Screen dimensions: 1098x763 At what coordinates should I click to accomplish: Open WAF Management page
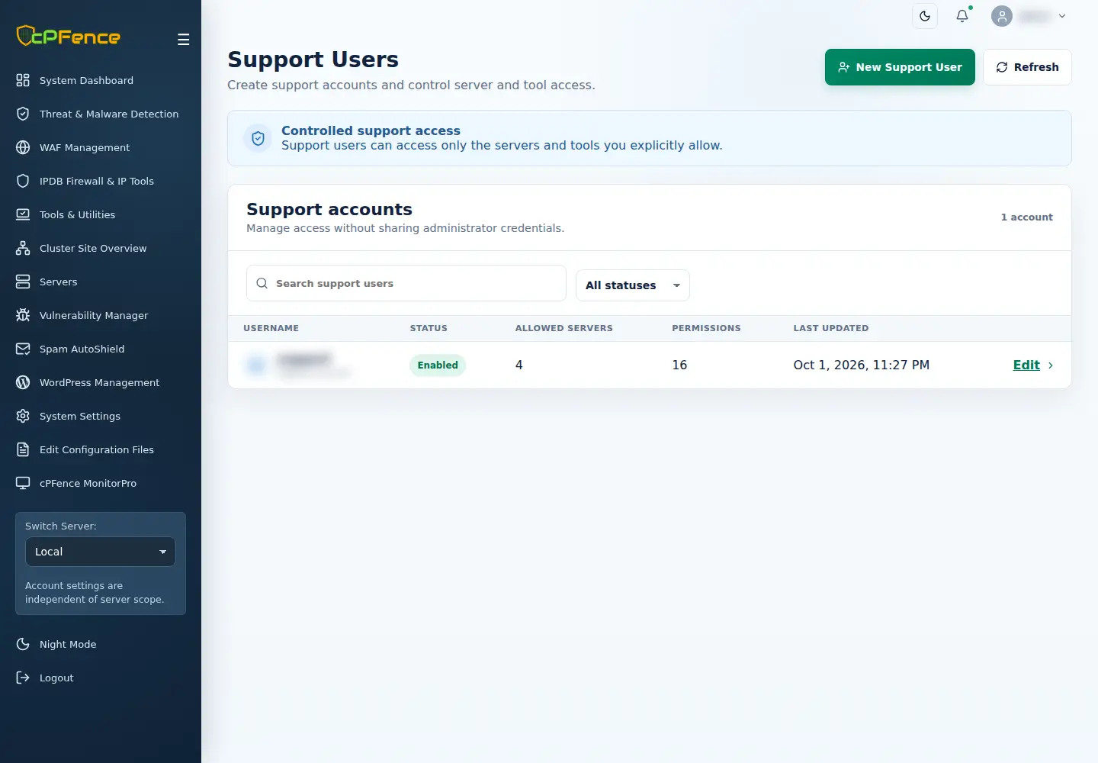101,147
